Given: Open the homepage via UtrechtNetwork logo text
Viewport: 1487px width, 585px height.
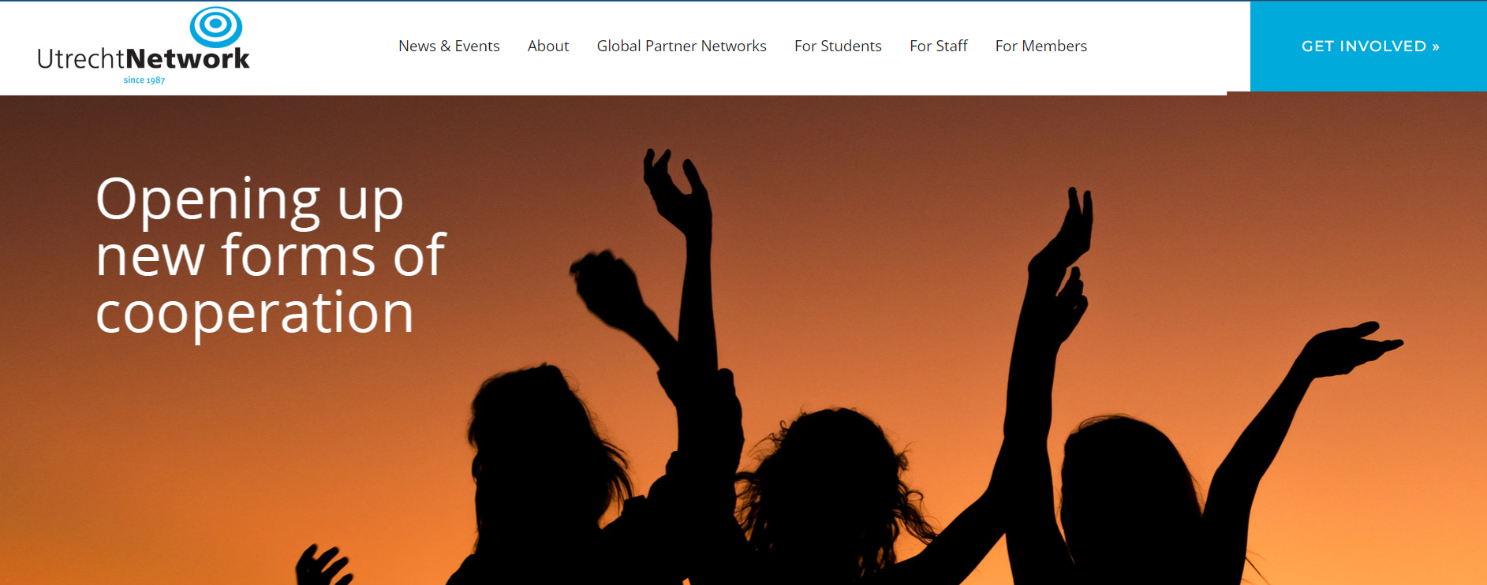Looking at the screenshot, I should click(x=144, y=59).
